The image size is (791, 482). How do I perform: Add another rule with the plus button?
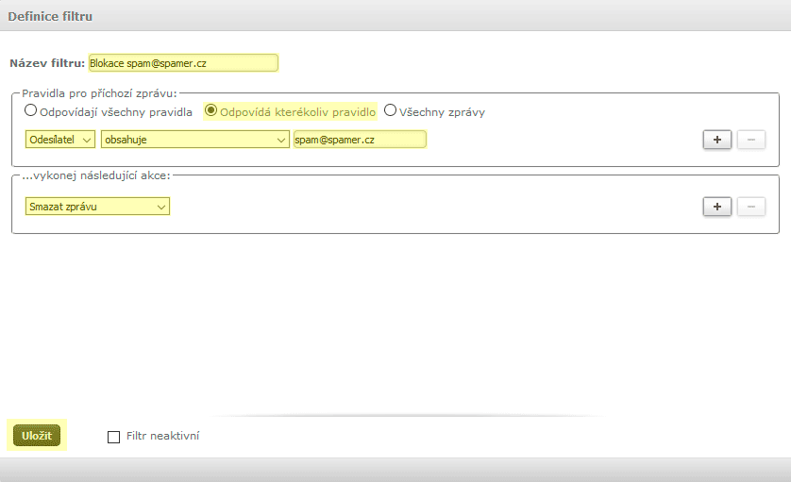(716, 140)
